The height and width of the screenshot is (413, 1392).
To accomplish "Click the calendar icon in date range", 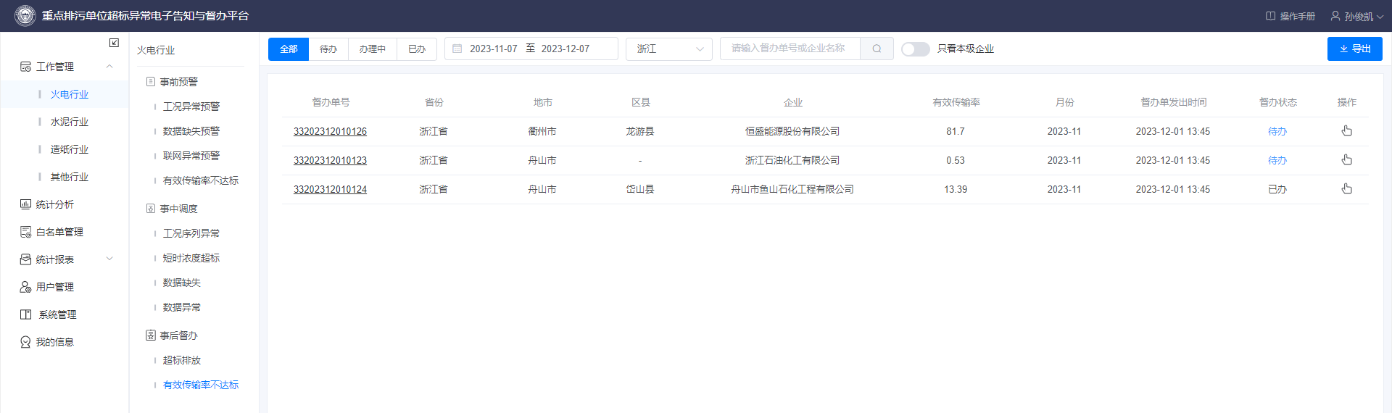I will (x=457, y=49).
